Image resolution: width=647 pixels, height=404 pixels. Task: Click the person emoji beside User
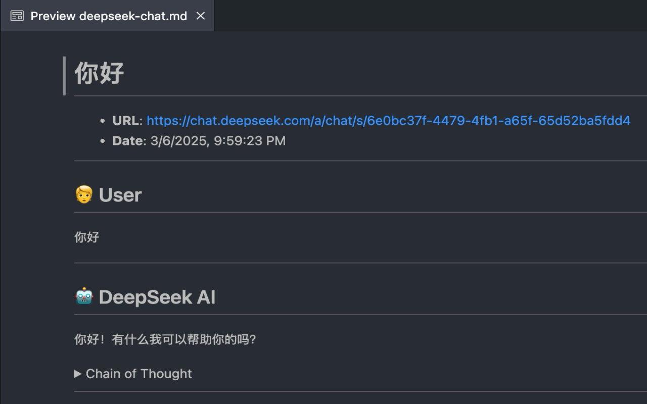[84, 194]
